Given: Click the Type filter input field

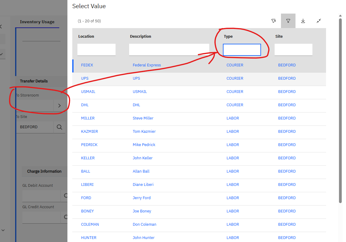Looking at the screenshot, I should [242, 50].
